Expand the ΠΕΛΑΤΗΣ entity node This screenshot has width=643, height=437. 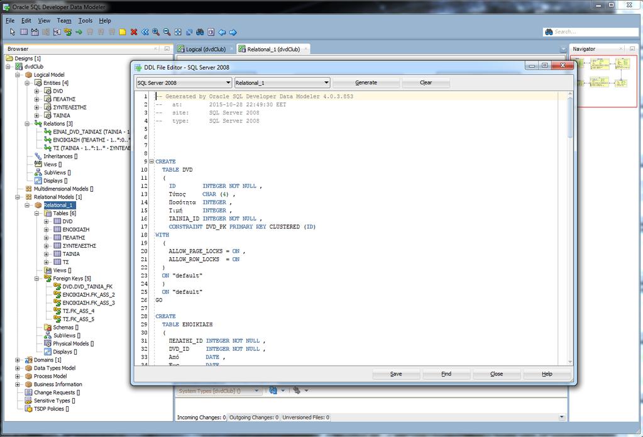click(36, 99)
